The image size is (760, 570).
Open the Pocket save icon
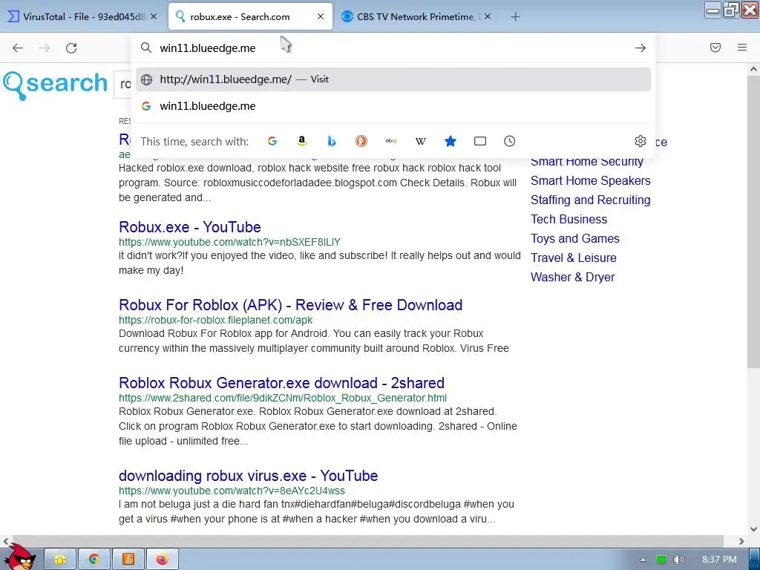click(x=715, y=47)
